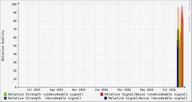The width and height of the screenshot is (192, 102).
Task: Click the dark green decodeable strength swatch
Action: pyautogui.click(x=6, y=98)
